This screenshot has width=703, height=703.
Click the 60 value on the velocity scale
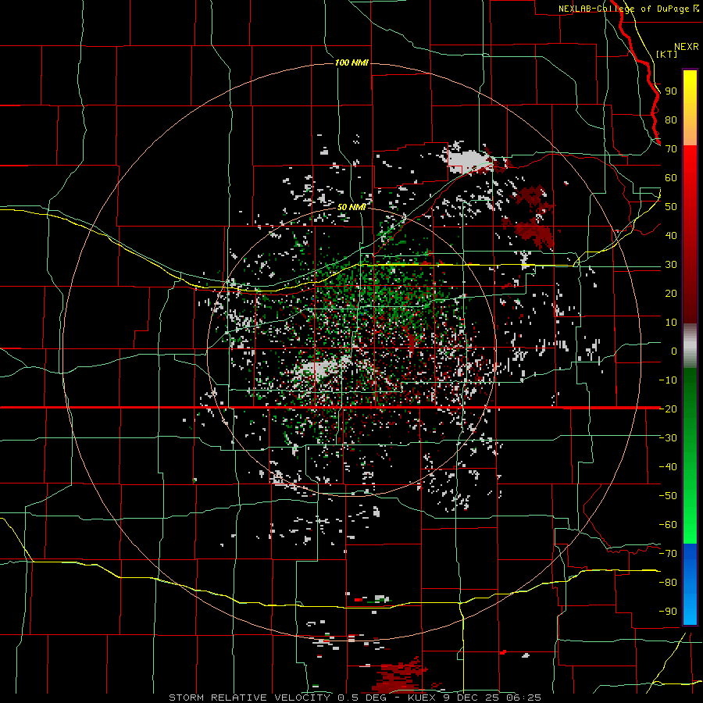coord(671,178)
